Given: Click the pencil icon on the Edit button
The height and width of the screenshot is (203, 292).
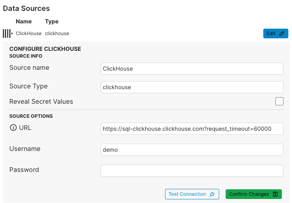Looking at the screenshot, I should click(282, 33).
